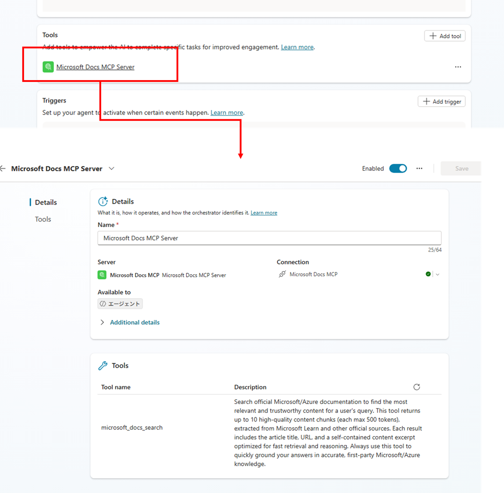Screen dimensions: 504x493
Task: Click the wrench Tools section icon
Action: (103, 365)
